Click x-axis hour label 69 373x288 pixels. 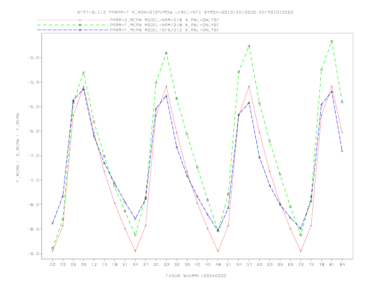291,264
